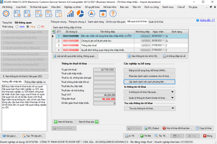Click the Tỷ giá tính thuế value field
The width and height of the screenshot is (217, 144).
[x=101, y=69]
